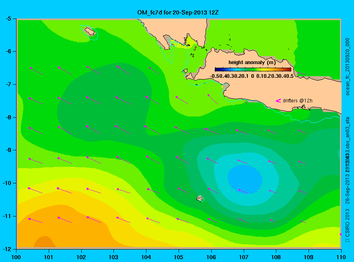
Task: Click the '103' longitude axis label
Action: click(113, 257)
